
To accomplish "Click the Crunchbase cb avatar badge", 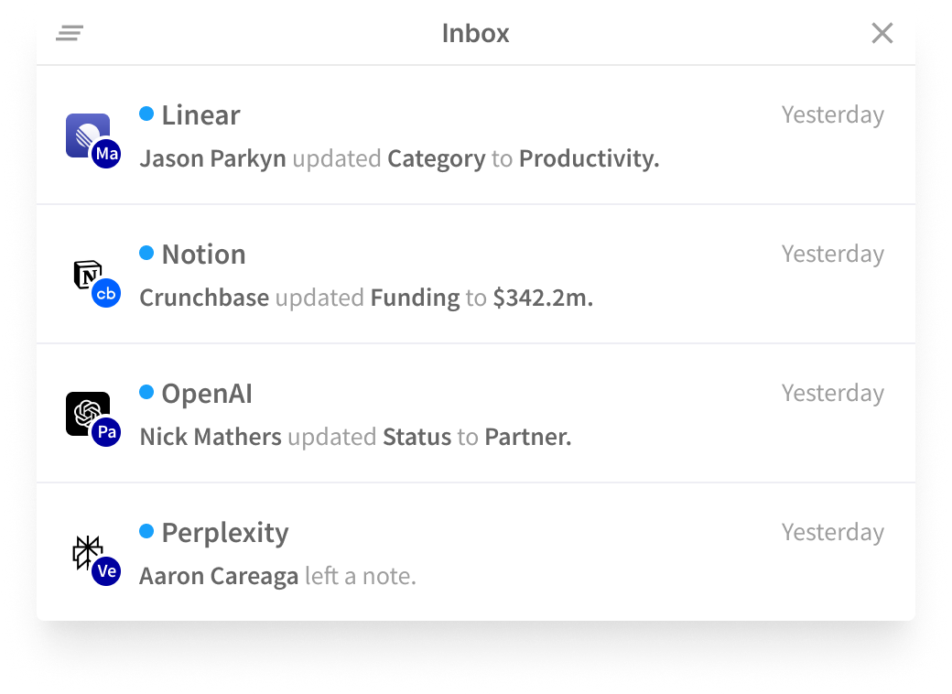I will pyautogui.click(x=107, y=293).
